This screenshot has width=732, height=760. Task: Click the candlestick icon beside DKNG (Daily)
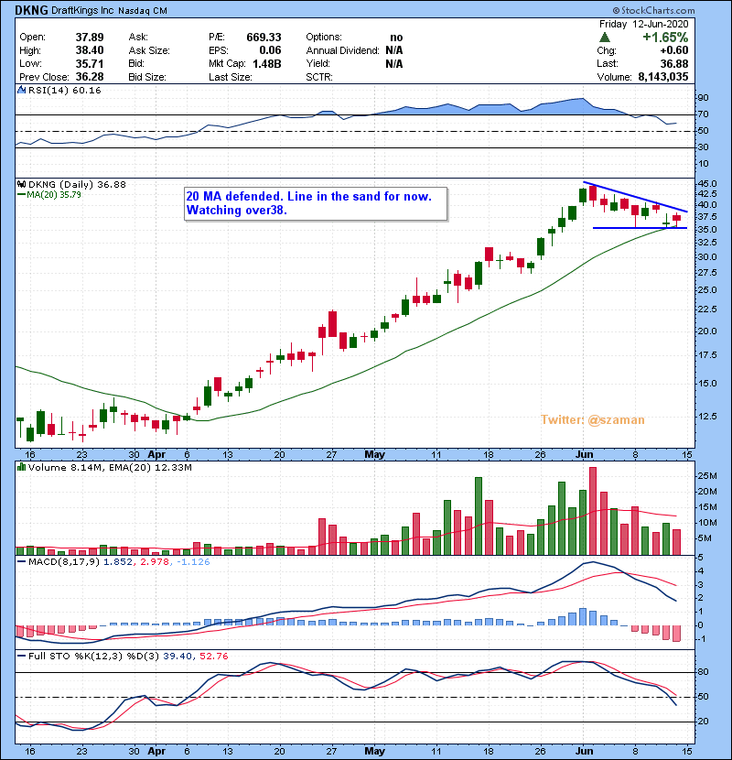click(x=21, y=184)
